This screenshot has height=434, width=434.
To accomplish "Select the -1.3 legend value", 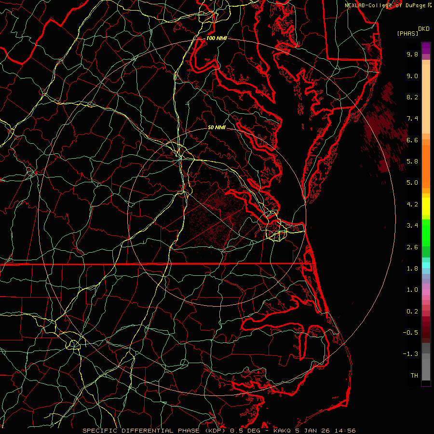I will pyautogui.click(x=410, y=354).
